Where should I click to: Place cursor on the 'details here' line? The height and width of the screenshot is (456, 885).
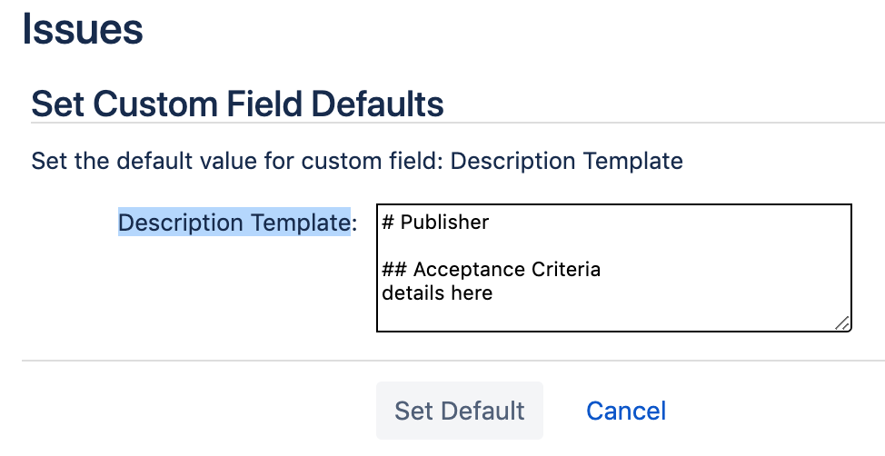[437, 292]
